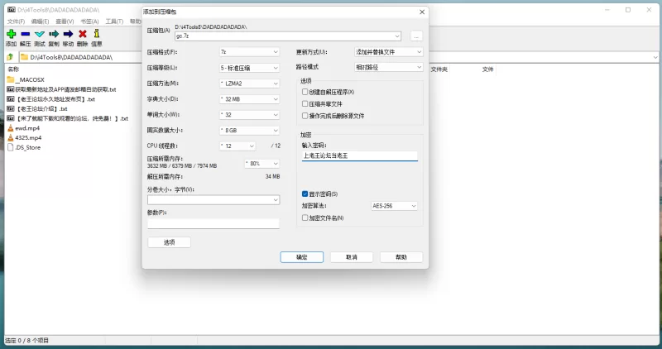Click the folder icon inside the address bar
The image size is (662, 349).
25,57
